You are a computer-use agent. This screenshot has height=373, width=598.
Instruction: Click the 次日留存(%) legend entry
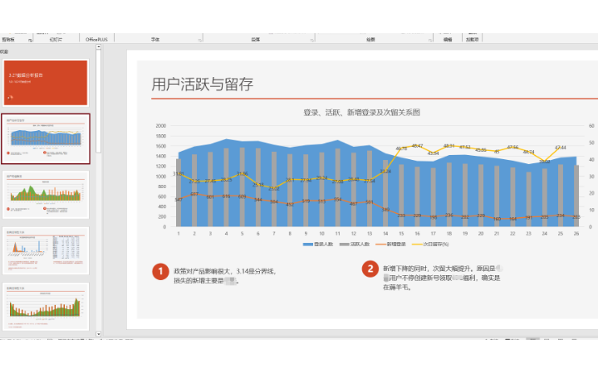click(430, 244)
